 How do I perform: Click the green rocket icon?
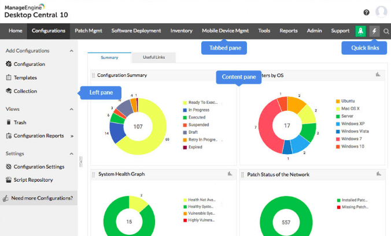tap(360, 31)
